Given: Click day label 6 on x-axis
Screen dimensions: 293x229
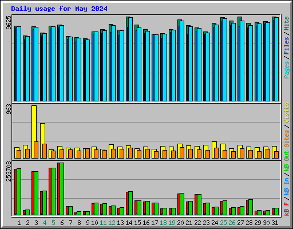Looking at the screenshot, I should coord(62,223).
